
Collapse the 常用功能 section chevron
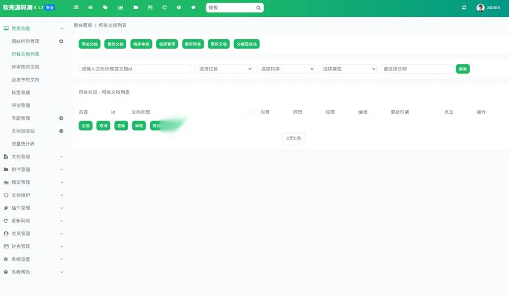tap(62, 28)
